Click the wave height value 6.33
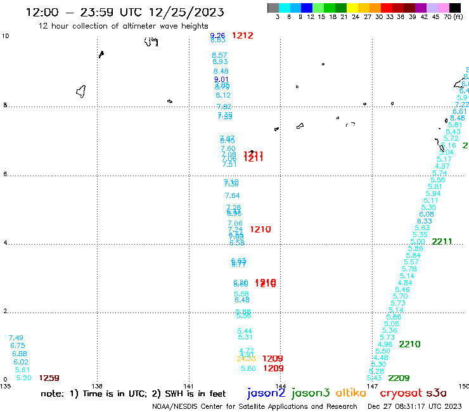Viewport: 469px width, 412px height. [x=425, y=221]
